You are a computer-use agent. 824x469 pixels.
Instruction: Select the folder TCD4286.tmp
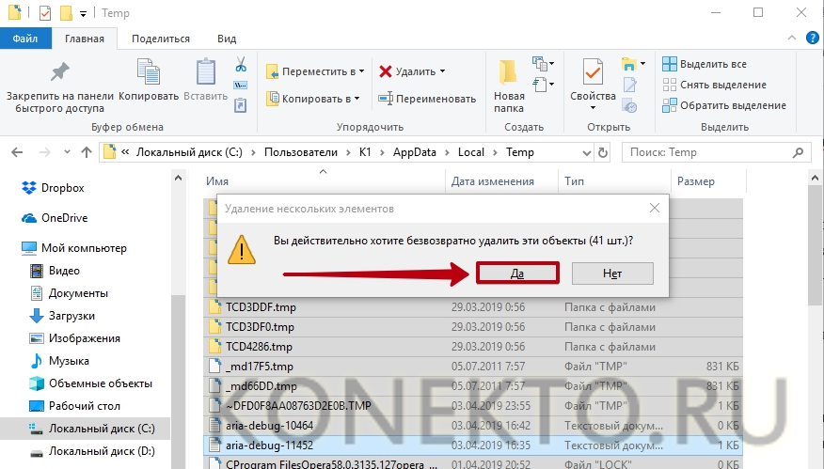(x=259, y=347)
